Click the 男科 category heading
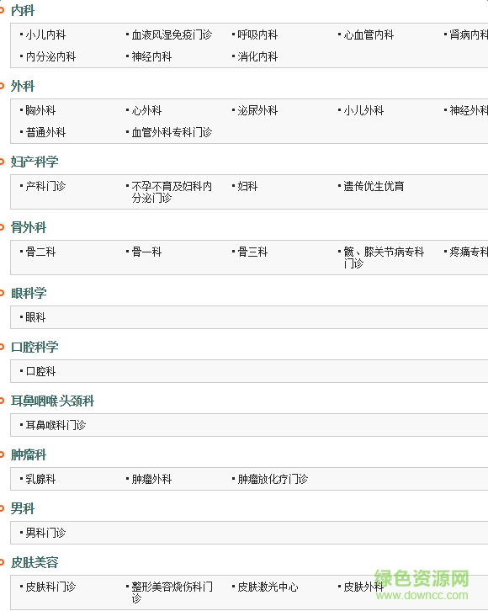The width and height of the screenshot is (488, 611). click(x=23, y=508)
